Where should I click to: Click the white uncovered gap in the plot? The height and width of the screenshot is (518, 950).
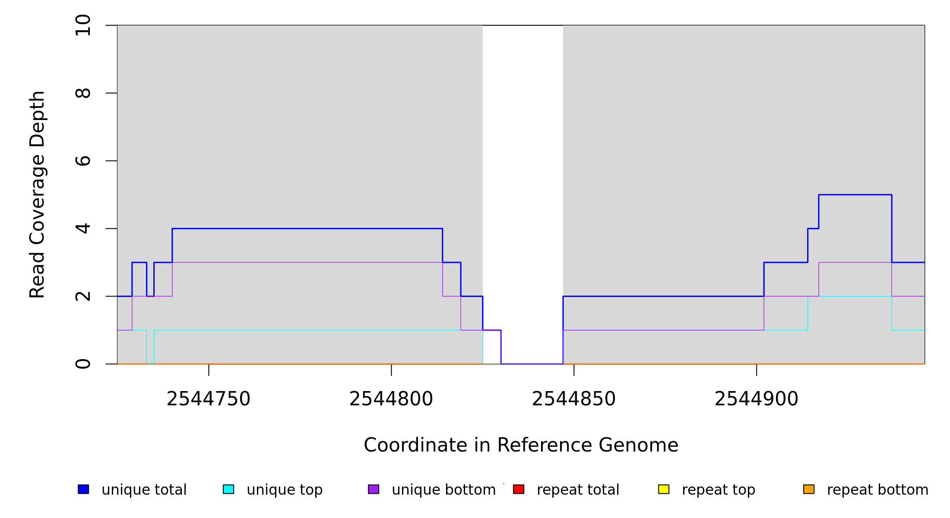point(522,173)
